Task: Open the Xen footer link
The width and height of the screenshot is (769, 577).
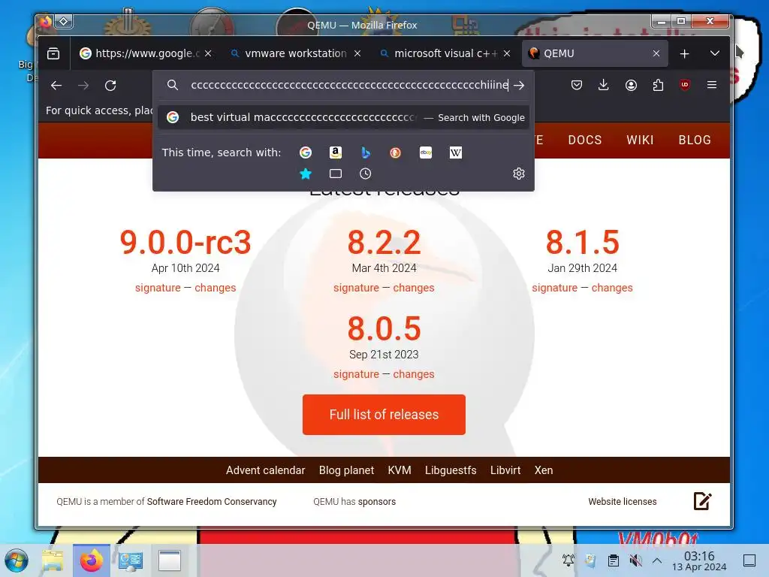Action: [544, 470]
